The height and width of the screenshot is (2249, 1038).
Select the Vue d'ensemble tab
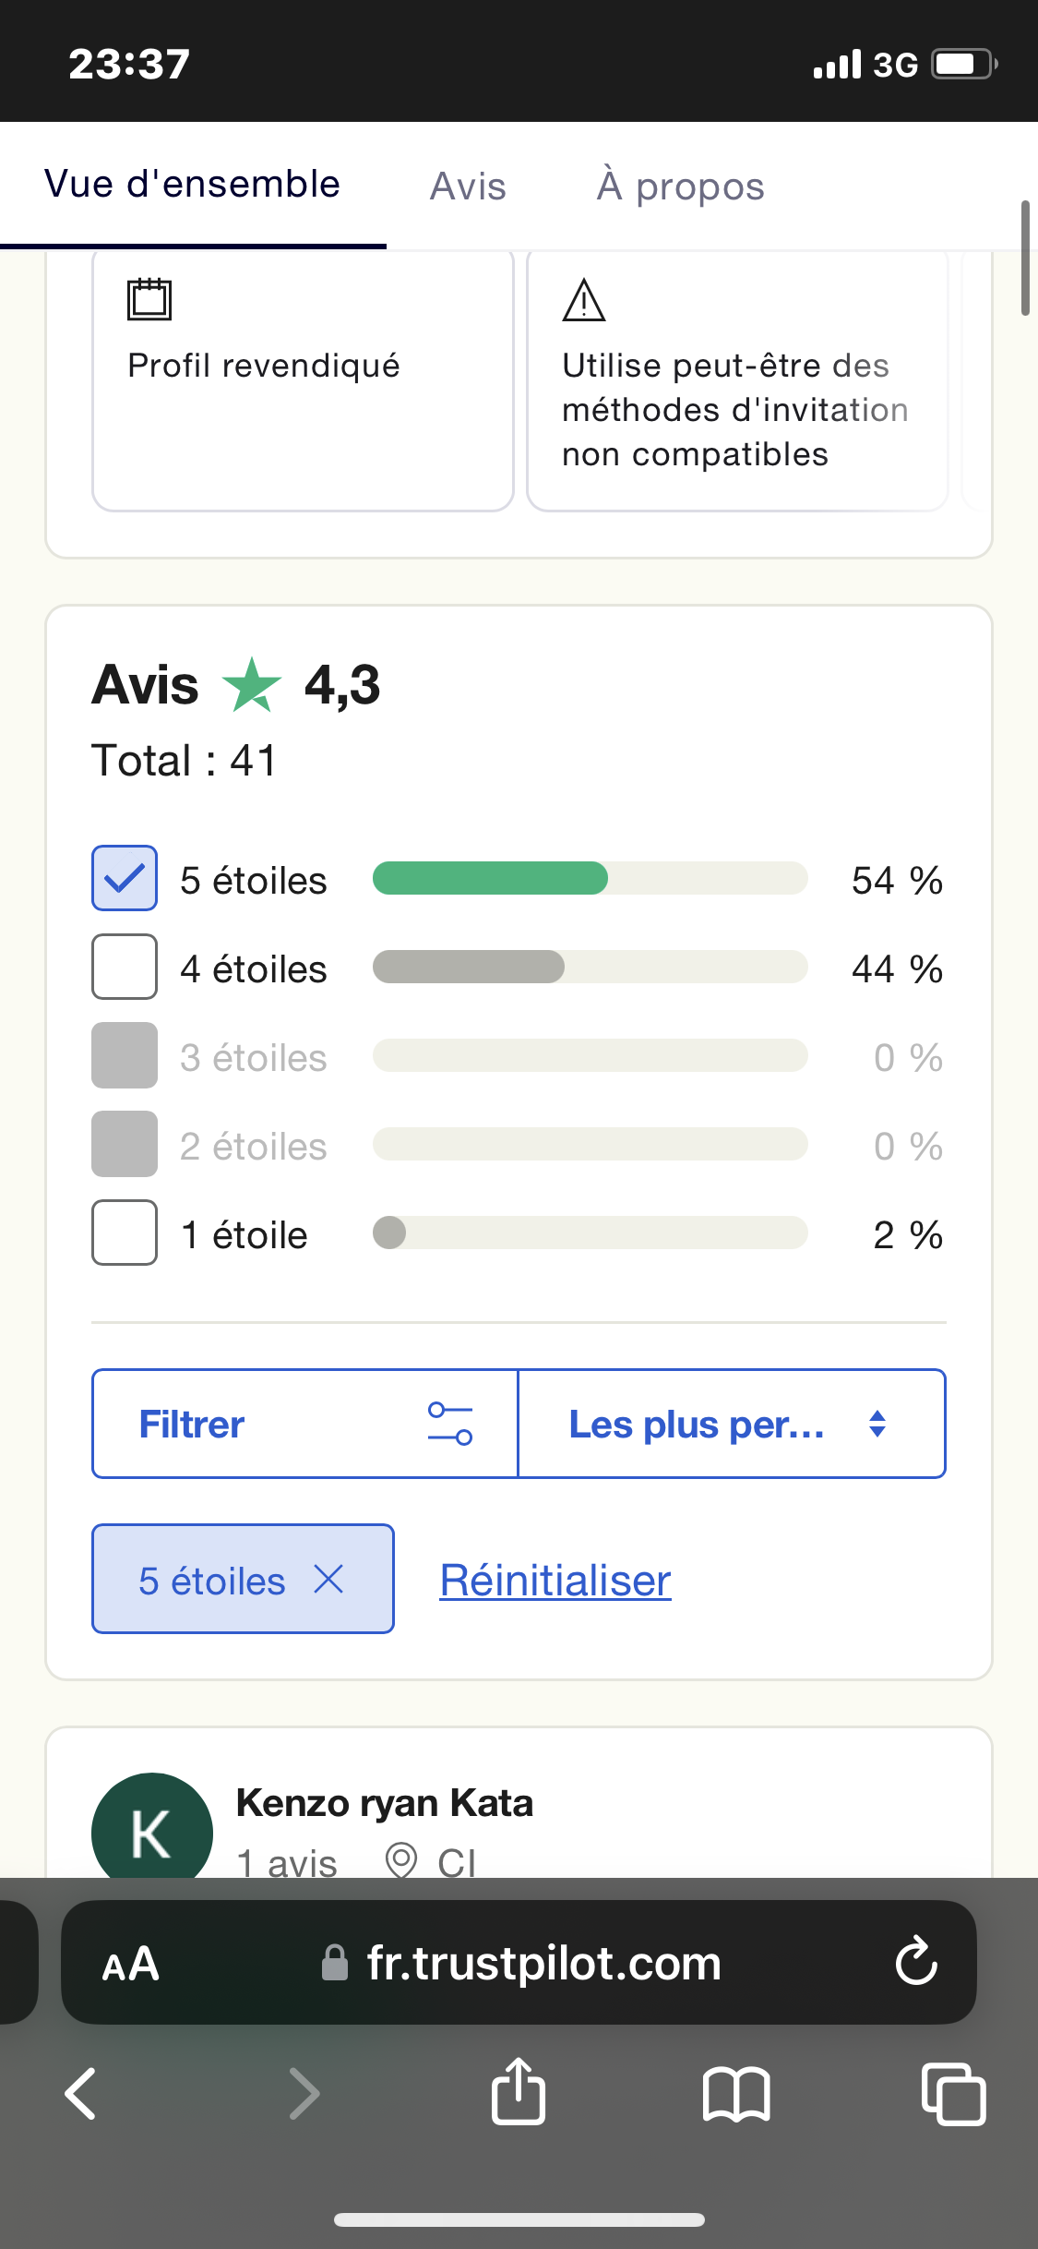click(x=192, y=185)
